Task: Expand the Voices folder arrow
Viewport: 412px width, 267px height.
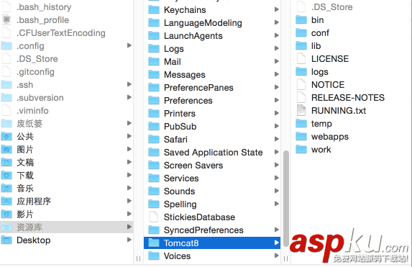Action: pos(276,255)
